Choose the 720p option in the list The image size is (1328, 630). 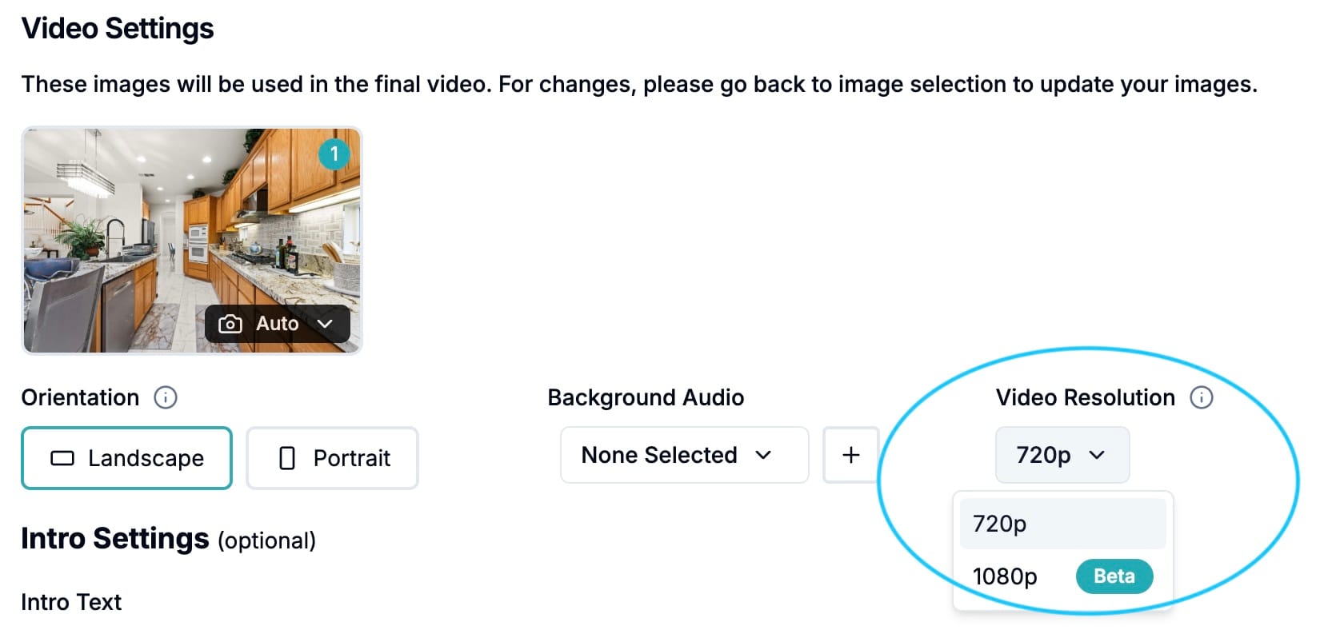tap(1062, 524)
